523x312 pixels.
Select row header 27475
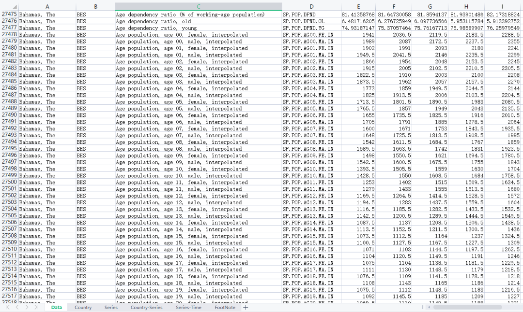click(x=9, y=14)
